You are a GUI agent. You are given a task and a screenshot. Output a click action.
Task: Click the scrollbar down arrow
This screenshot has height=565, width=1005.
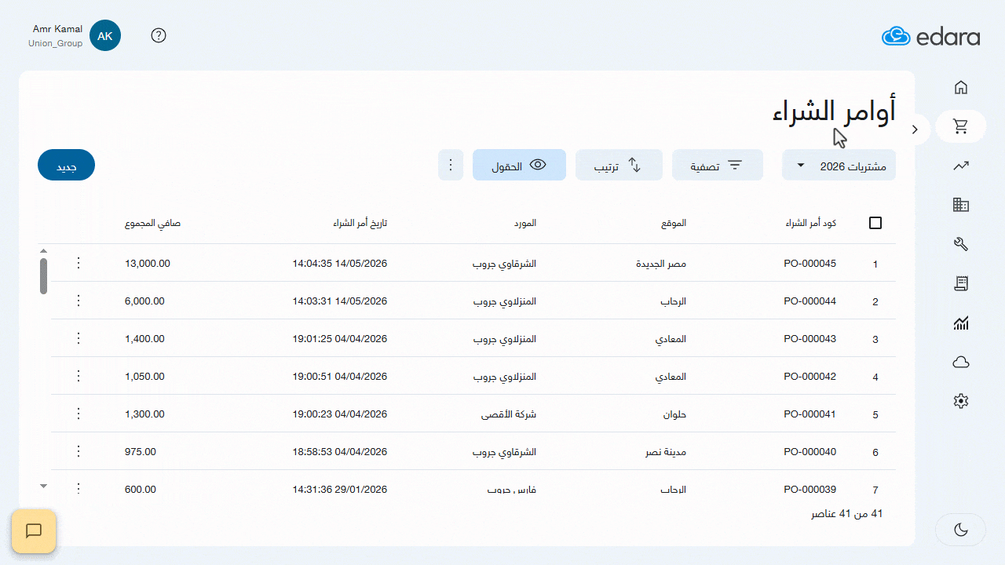44,487
